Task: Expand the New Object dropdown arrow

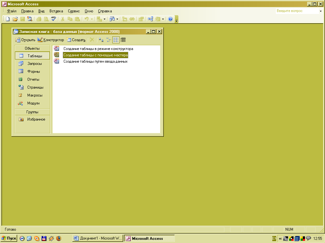Action: coord(163,19)
